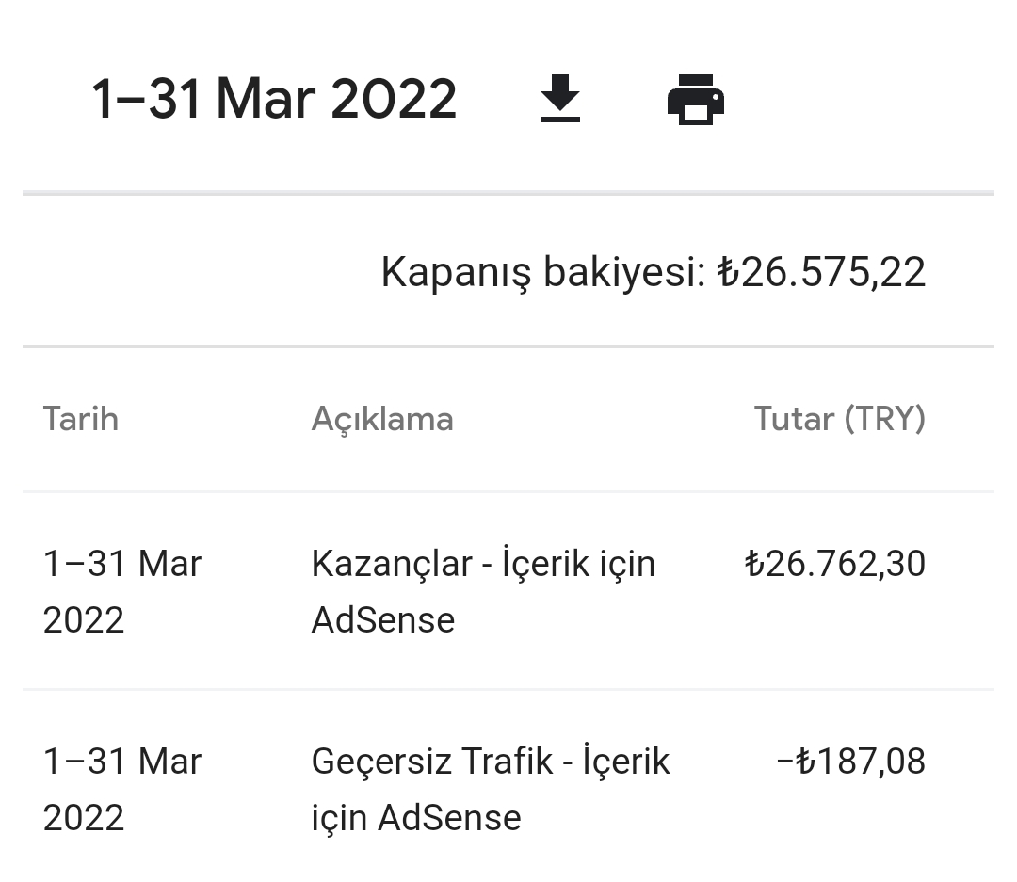Screen dimensions: 1017x882
Task: Select the date cell of the Geçersiz Trafik row
Action: point(121,789)
